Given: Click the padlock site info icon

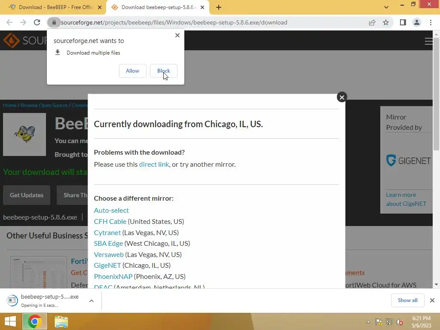Looking at the screenshot, I should (54, 22).
